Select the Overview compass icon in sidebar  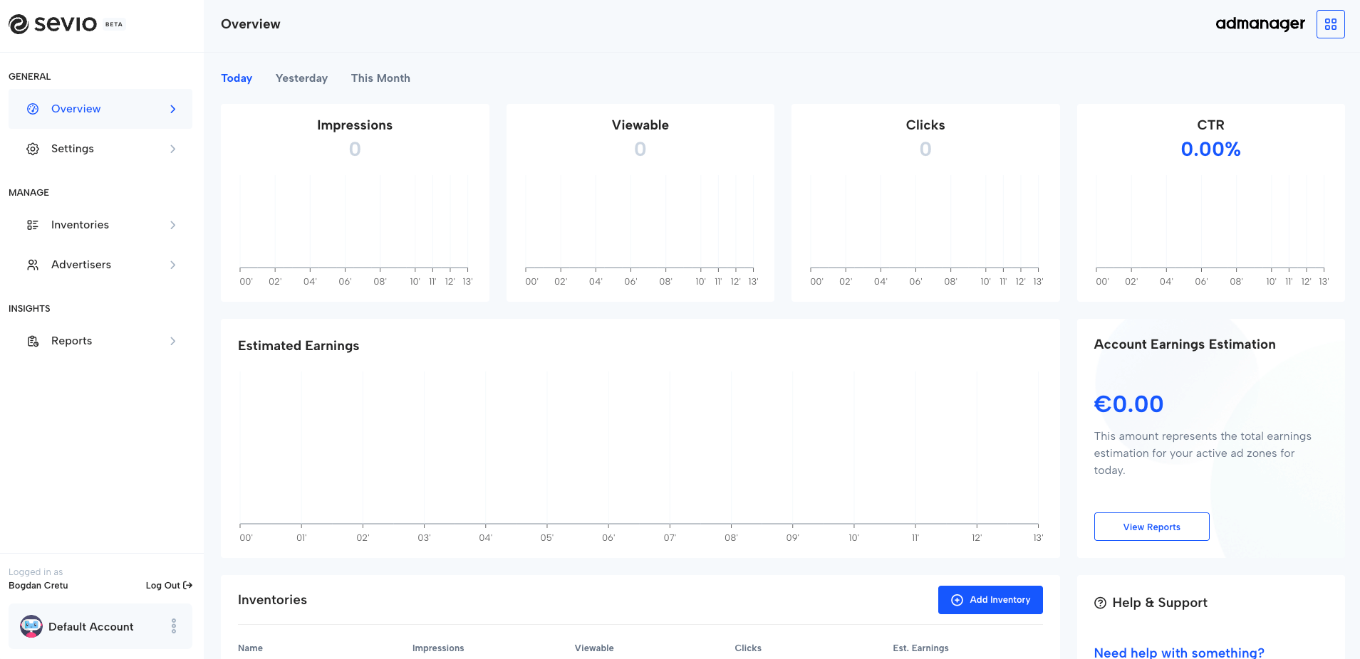pos(32,108)
